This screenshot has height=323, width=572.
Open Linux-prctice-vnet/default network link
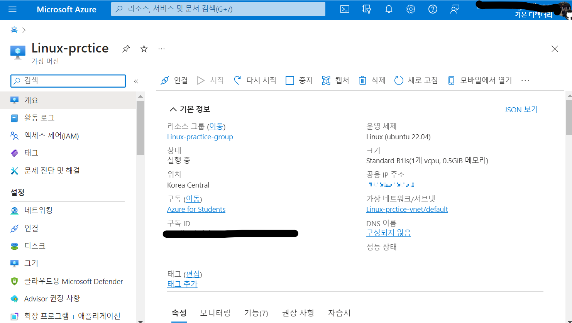point(407,210)
